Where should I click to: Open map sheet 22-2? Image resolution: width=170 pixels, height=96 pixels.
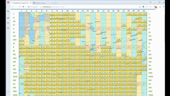click(27, 91)
